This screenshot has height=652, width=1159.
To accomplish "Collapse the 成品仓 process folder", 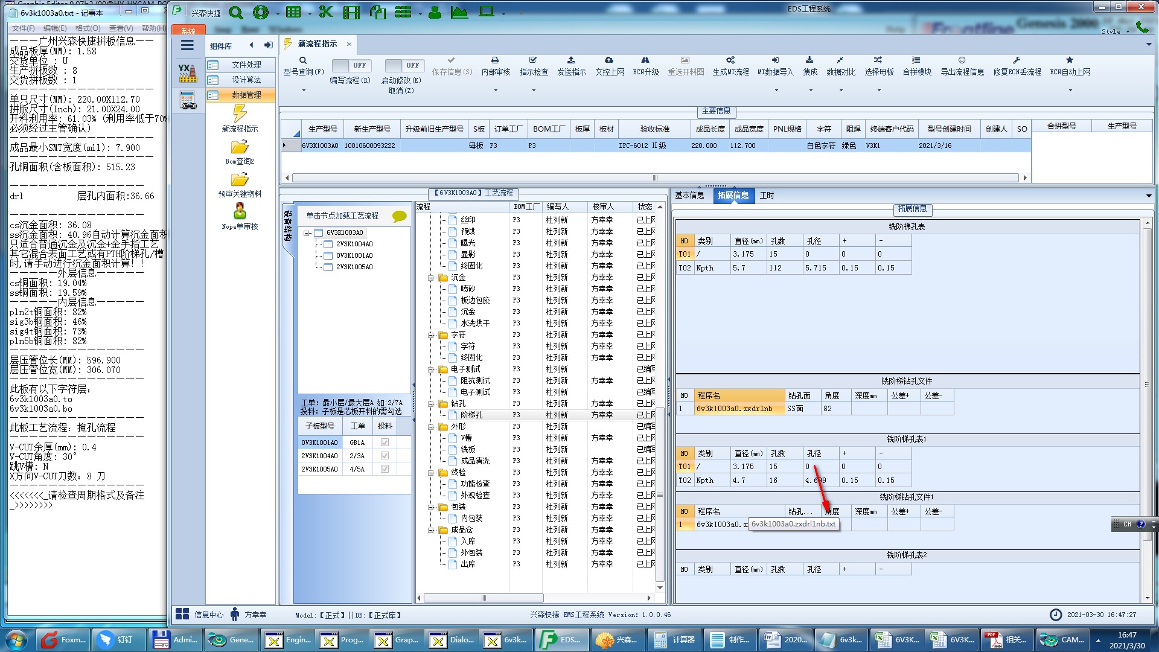I will [432, 530].
